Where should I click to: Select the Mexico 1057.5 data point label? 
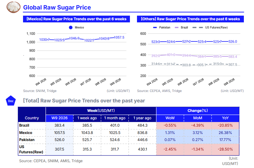tap(119, 37)
